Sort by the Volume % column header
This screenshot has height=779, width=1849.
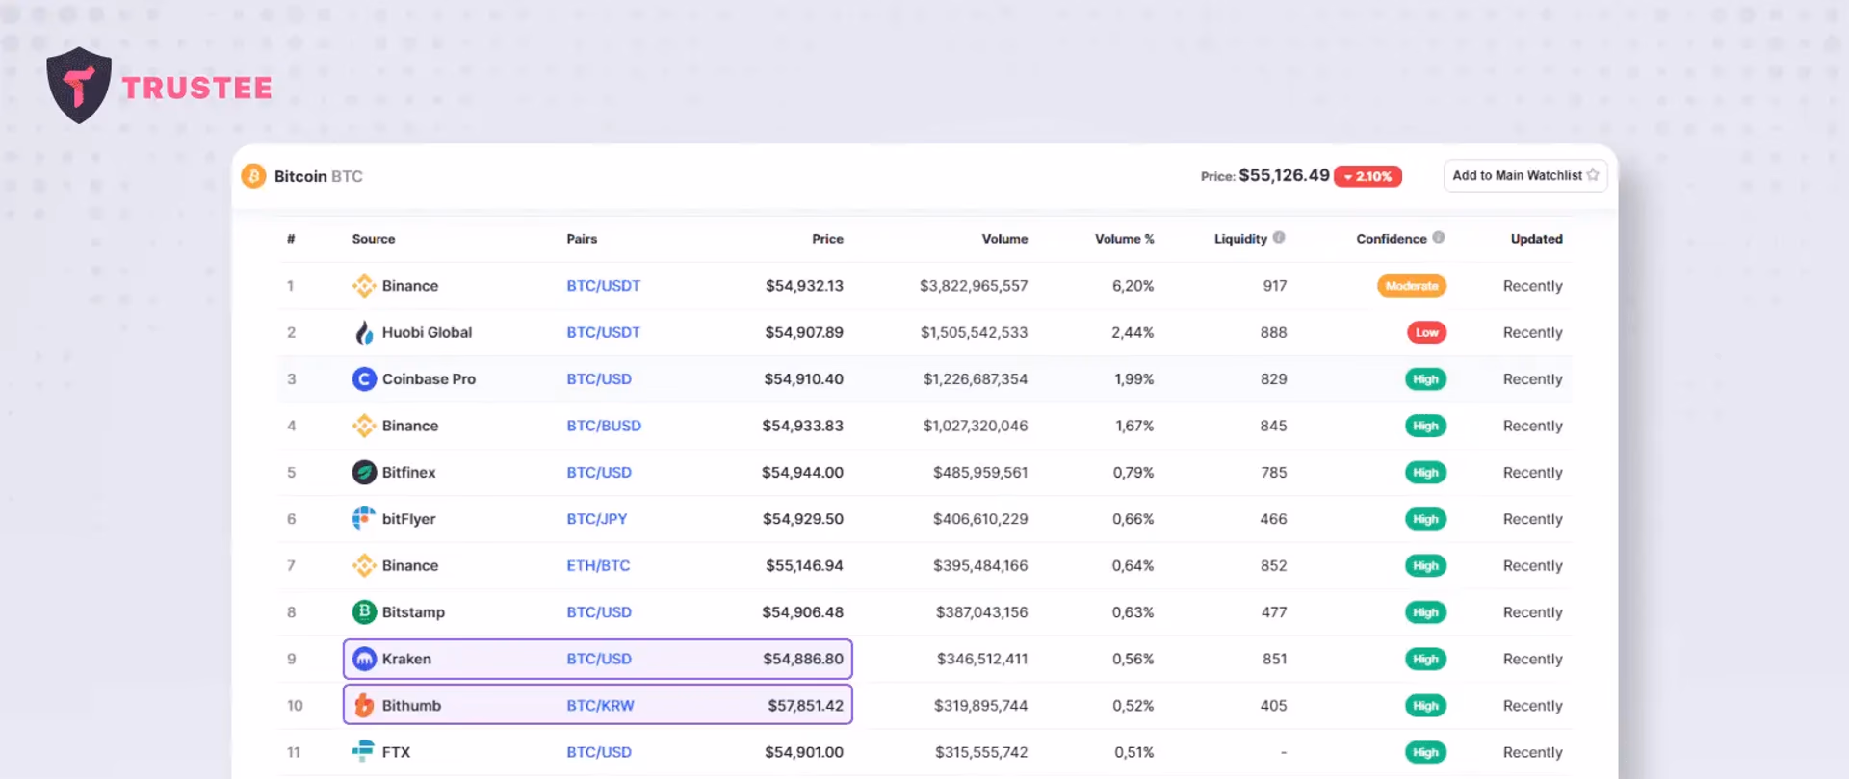pos(1124,239)
